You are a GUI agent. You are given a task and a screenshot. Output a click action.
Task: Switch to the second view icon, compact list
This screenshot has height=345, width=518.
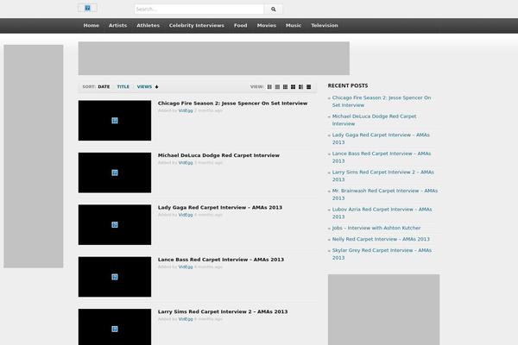277,87
